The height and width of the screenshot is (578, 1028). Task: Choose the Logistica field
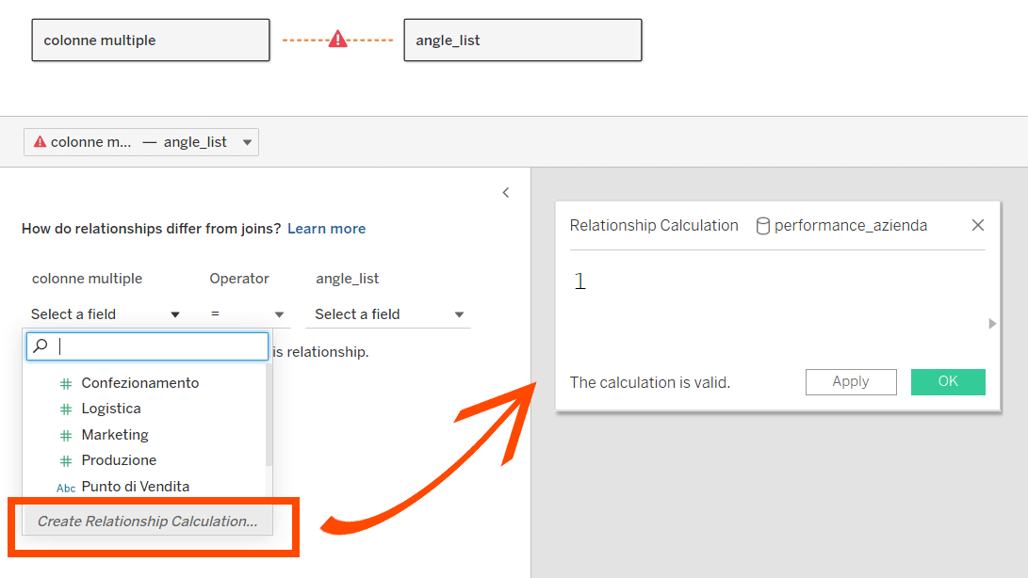click(111, 409)
